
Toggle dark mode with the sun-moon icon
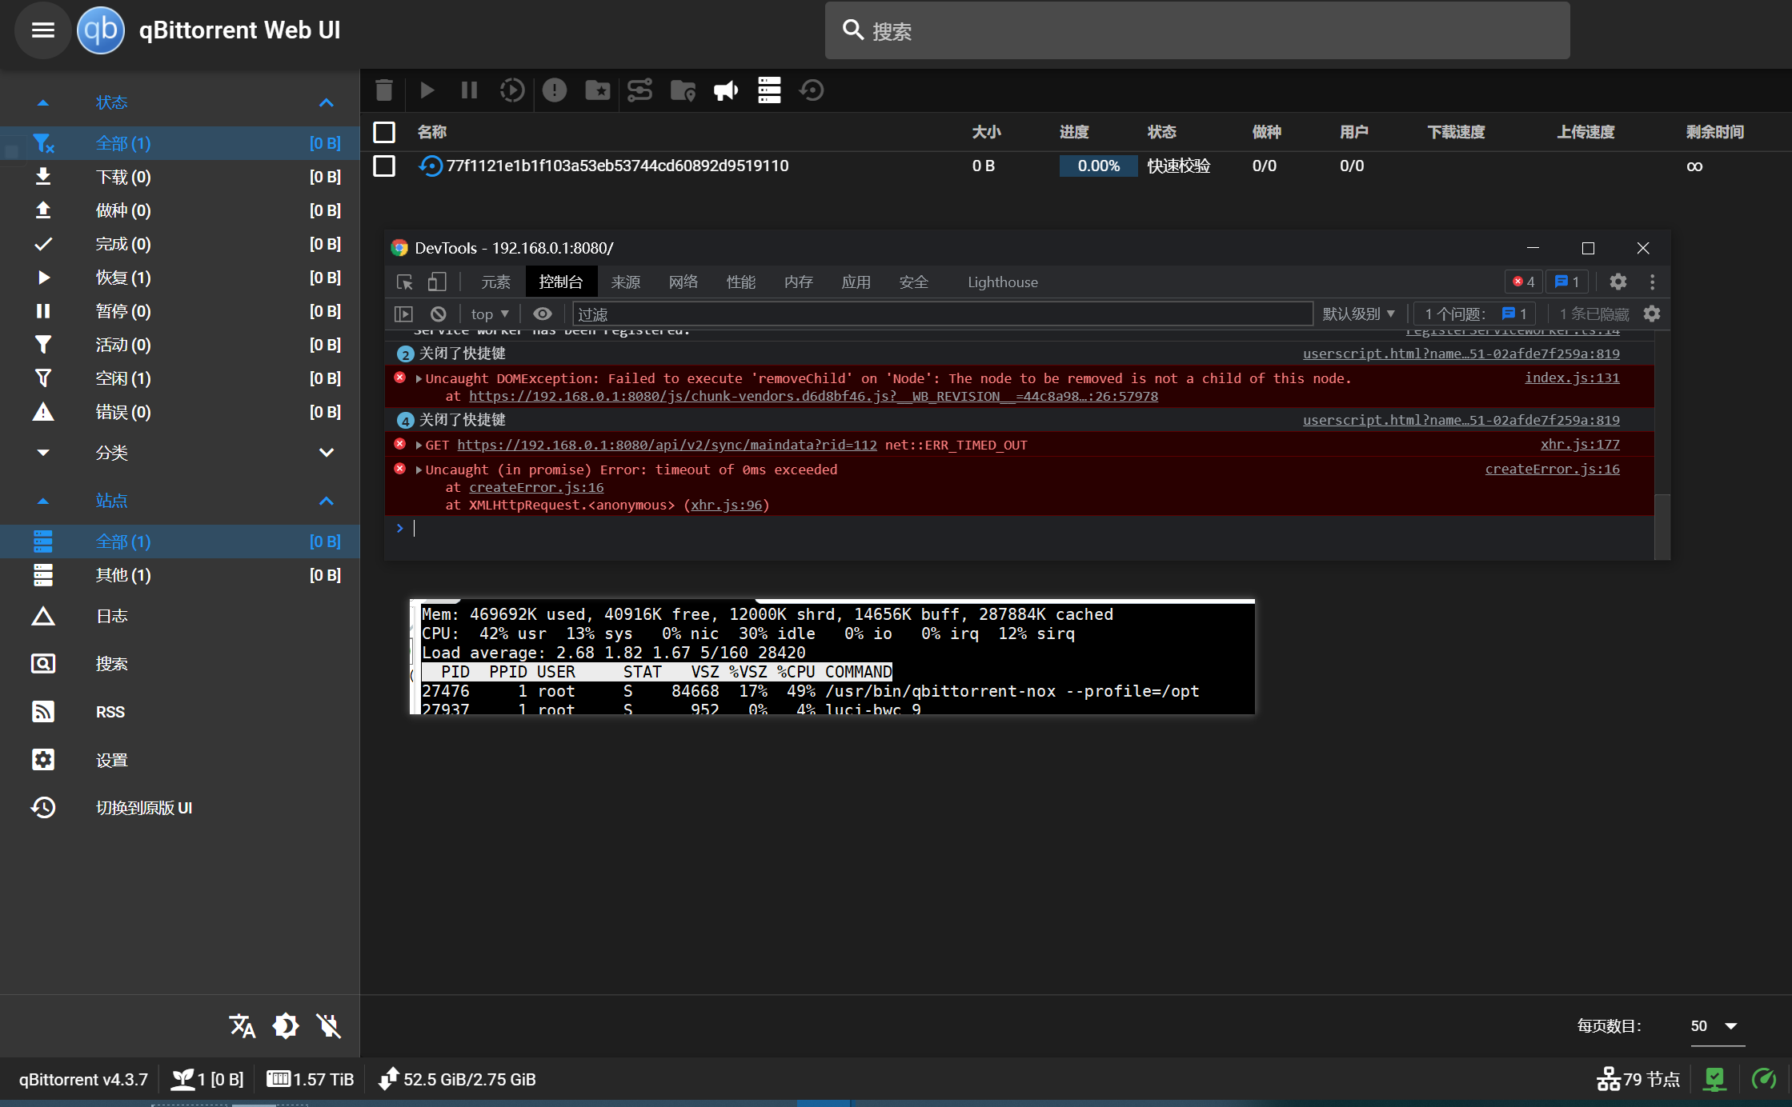pos(285,1025)
